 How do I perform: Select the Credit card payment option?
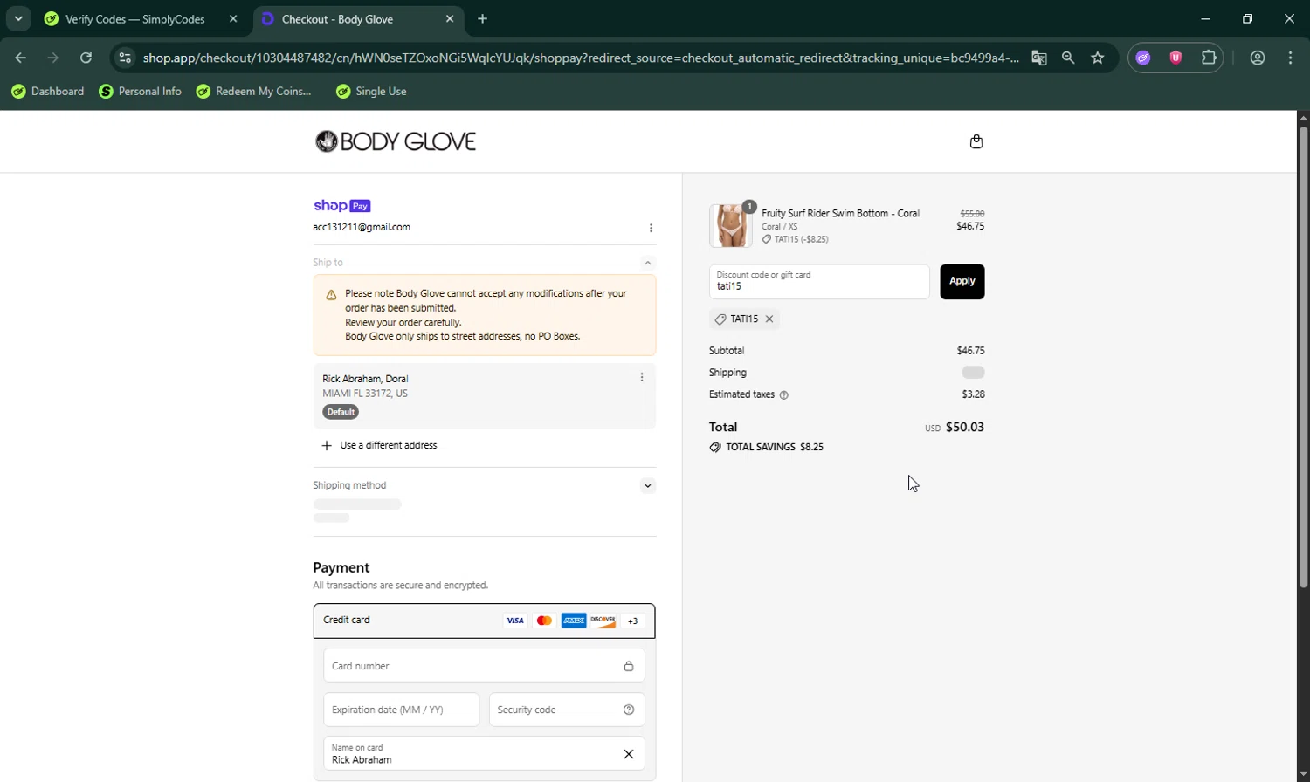tap(484, 621)
